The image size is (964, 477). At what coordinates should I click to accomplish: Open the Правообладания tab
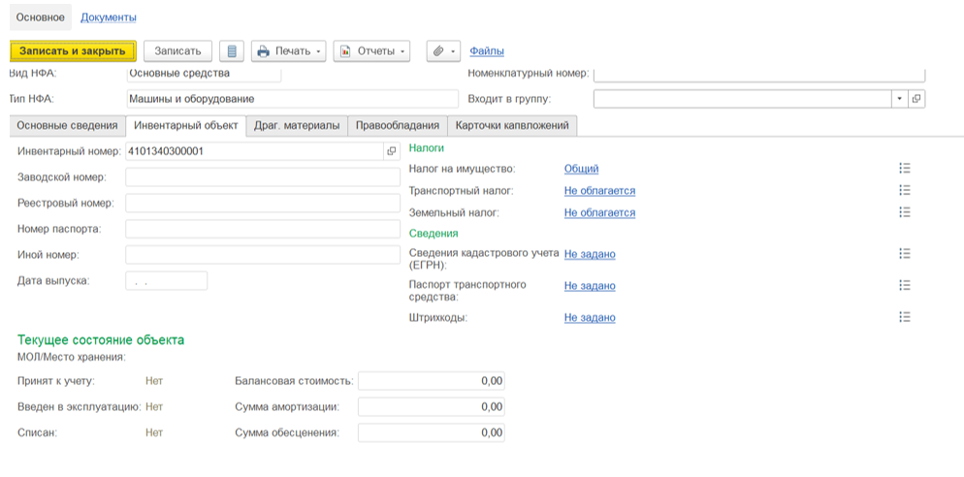398,125
